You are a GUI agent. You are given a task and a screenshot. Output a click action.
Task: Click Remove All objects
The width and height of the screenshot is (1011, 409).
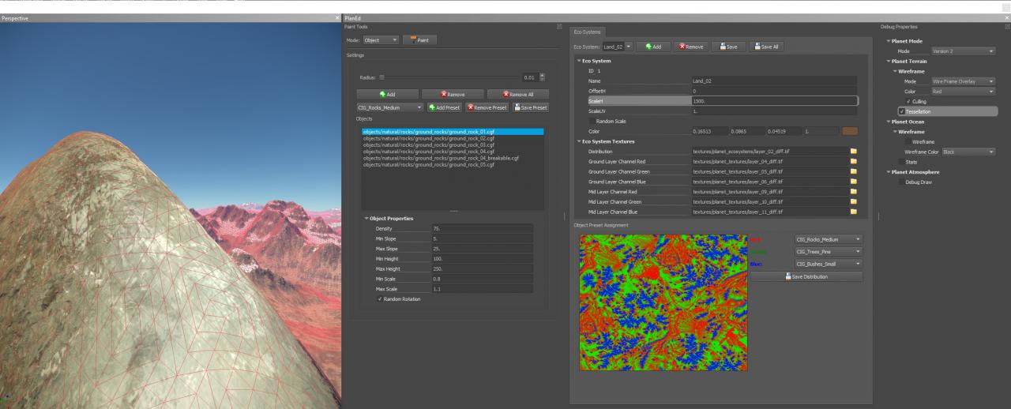pyautogui.click(x=517, y=94)
